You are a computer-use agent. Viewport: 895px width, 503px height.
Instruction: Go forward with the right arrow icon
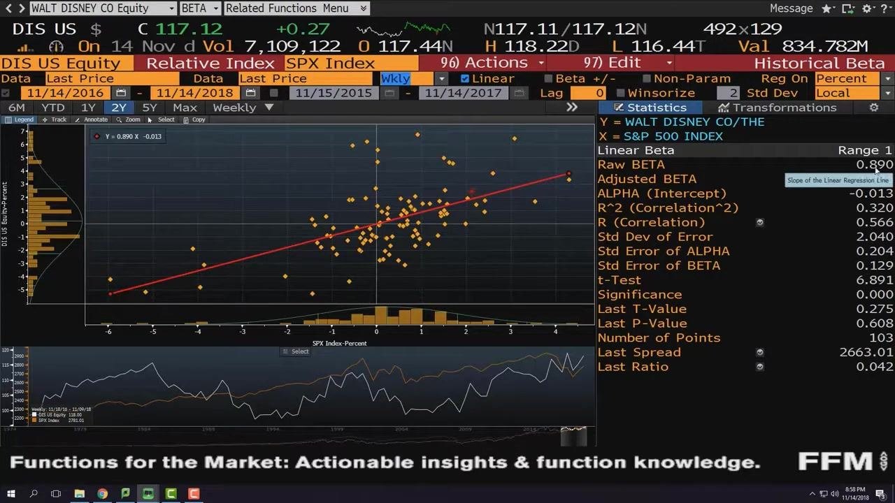[x=21, y=8]
